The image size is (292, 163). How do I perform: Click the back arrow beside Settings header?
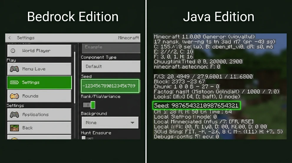pos(9,38)
